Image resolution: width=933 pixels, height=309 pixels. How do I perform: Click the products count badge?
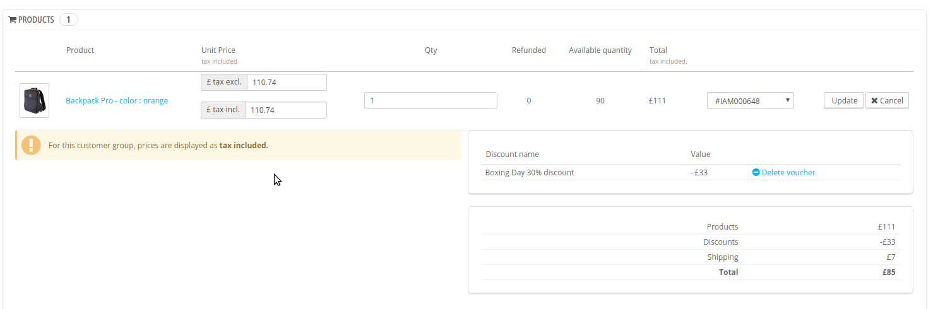pos(68,20)
